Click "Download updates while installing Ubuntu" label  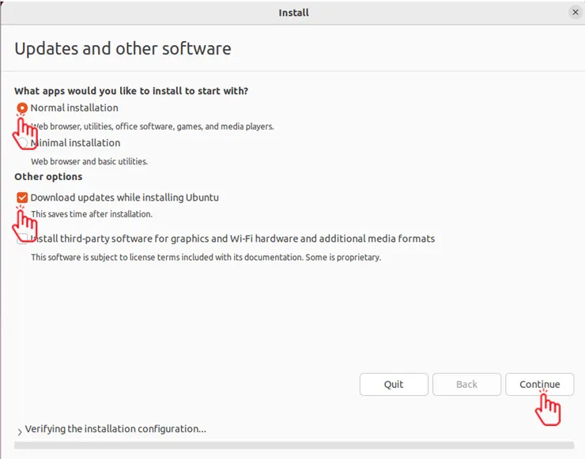tap(125, 198)
